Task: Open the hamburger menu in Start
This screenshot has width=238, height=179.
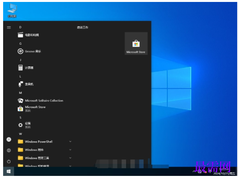Action: [x=9, y=27]
